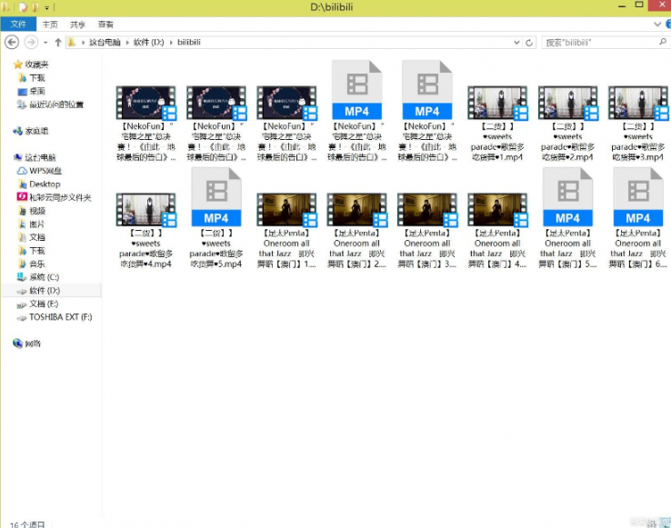The height and width of the screenshot is (528, 671).
Task: Open 桌面 in the favorites list
Action: (x=36, y=91)
